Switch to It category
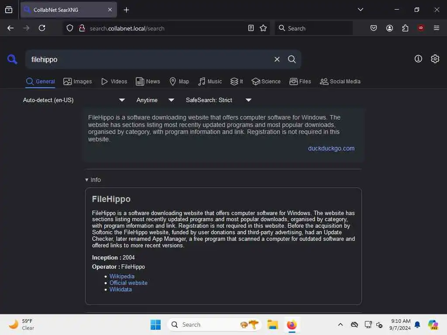The height and width of the screenshot is (335, 447). pyautogui.click(x=237, y=82)
